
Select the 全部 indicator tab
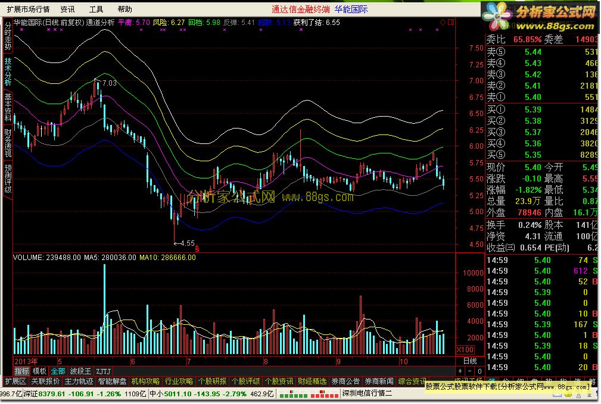(x=58, y=371)
